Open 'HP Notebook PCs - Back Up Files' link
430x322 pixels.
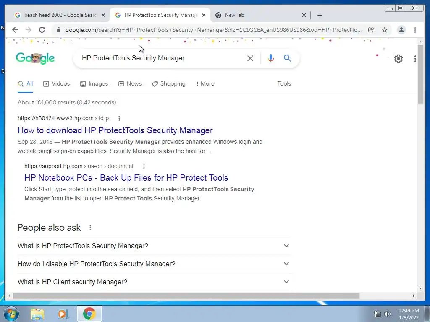coord(126,178)
